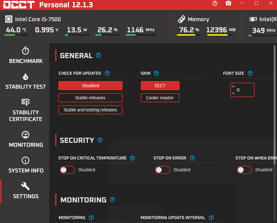Screen dimensions: 277x223
Task: Toggle Stop On Critical Temperature switch
Action: [67, 170]
